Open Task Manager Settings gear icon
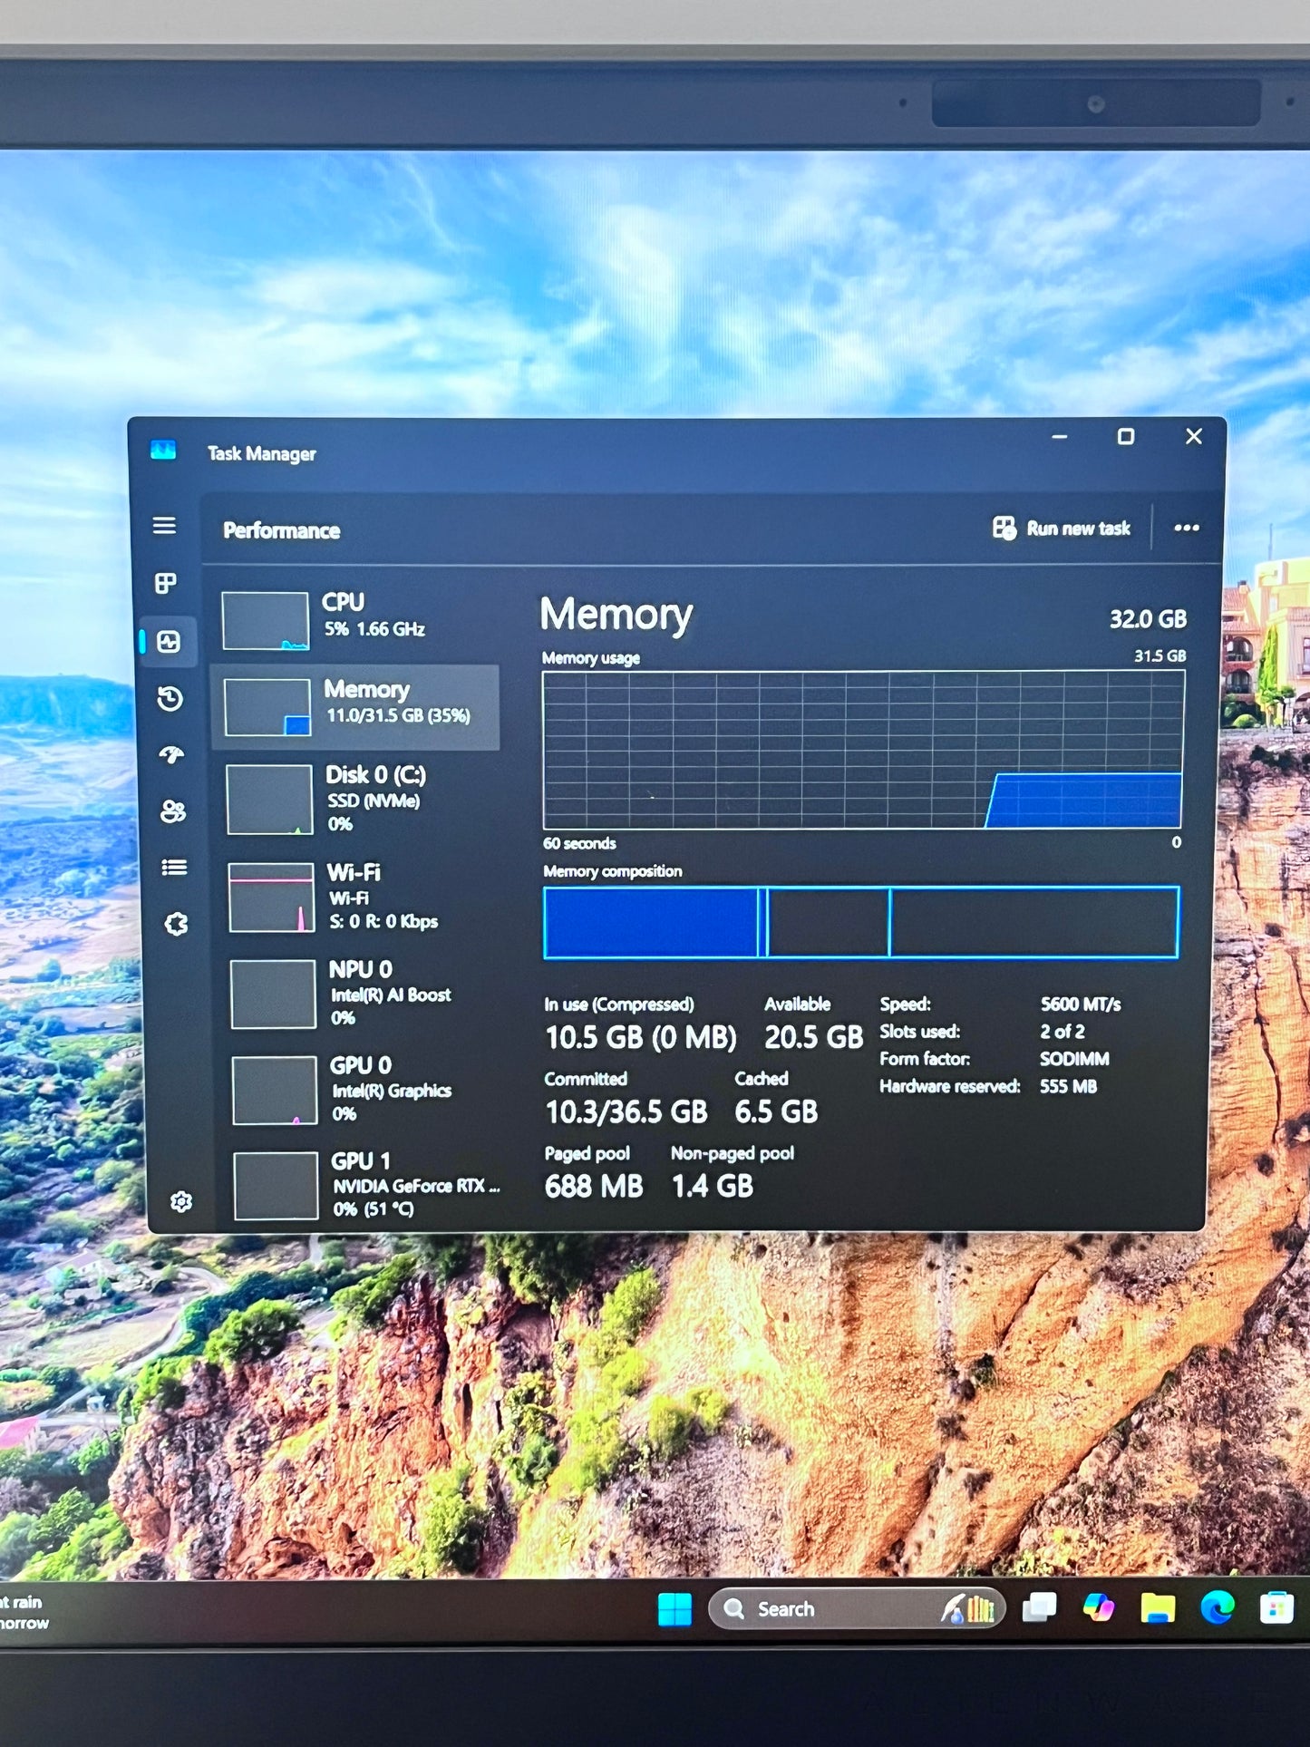The height and width of the screenshot is (1747, 1310). 181,1201
